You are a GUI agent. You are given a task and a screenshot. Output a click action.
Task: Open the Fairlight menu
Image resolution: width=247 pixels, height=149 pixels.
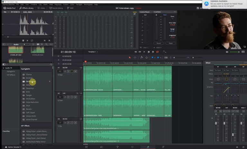click(x=79, y=5)
